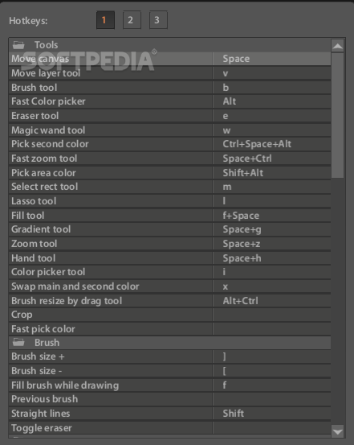This screenshot has width=354, height=445.
Task: Click the empty Fast pick color hotkey field
Action: click(x=272, y=329)
